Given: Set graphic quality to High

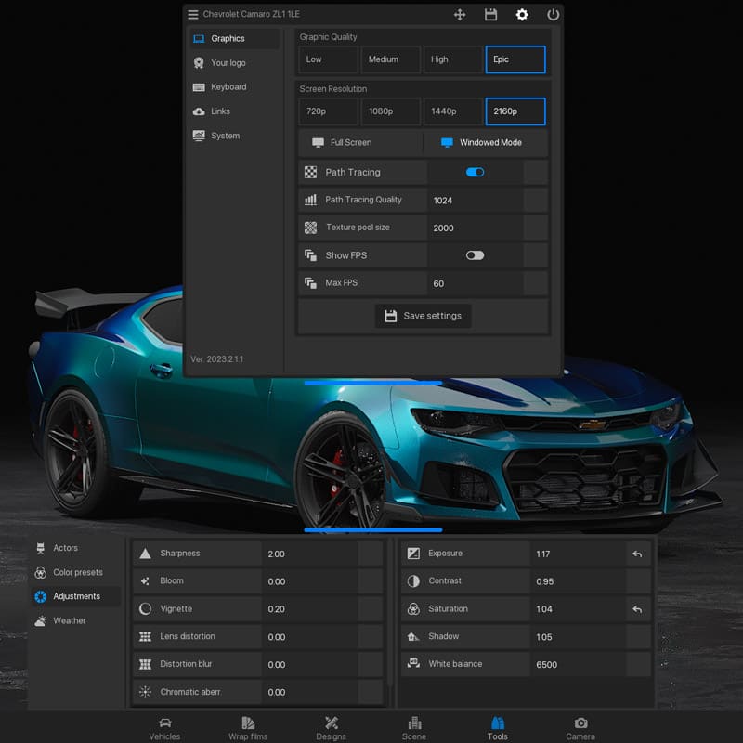Looking at the screenshot, I should click(x=453, y=59).
